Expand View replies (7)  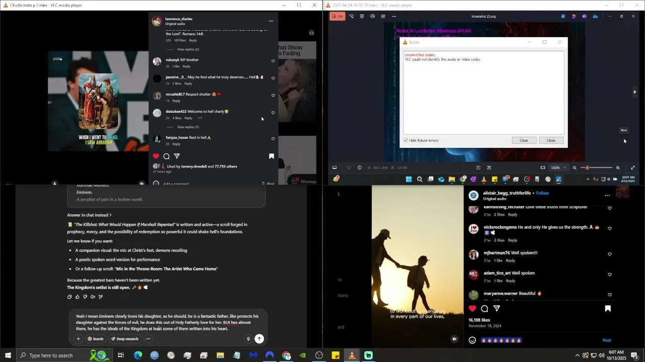[x=188, y=127]
